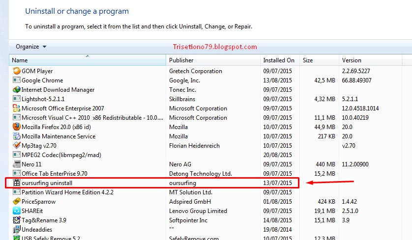Sort list by Size column
Image resolution: width=412 pixels, height=240 pixels.
319,60
